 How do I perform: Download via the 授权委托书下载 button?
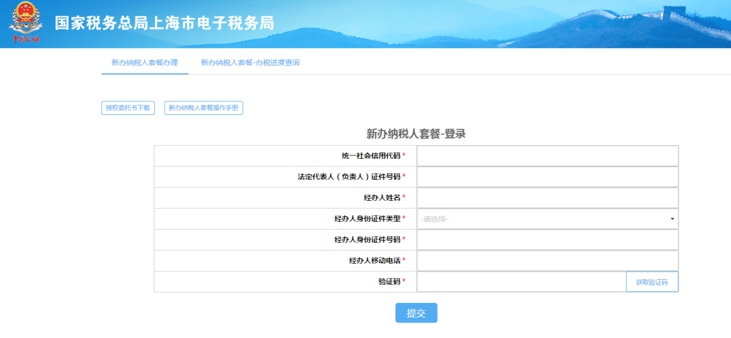(x=128, y=108)
